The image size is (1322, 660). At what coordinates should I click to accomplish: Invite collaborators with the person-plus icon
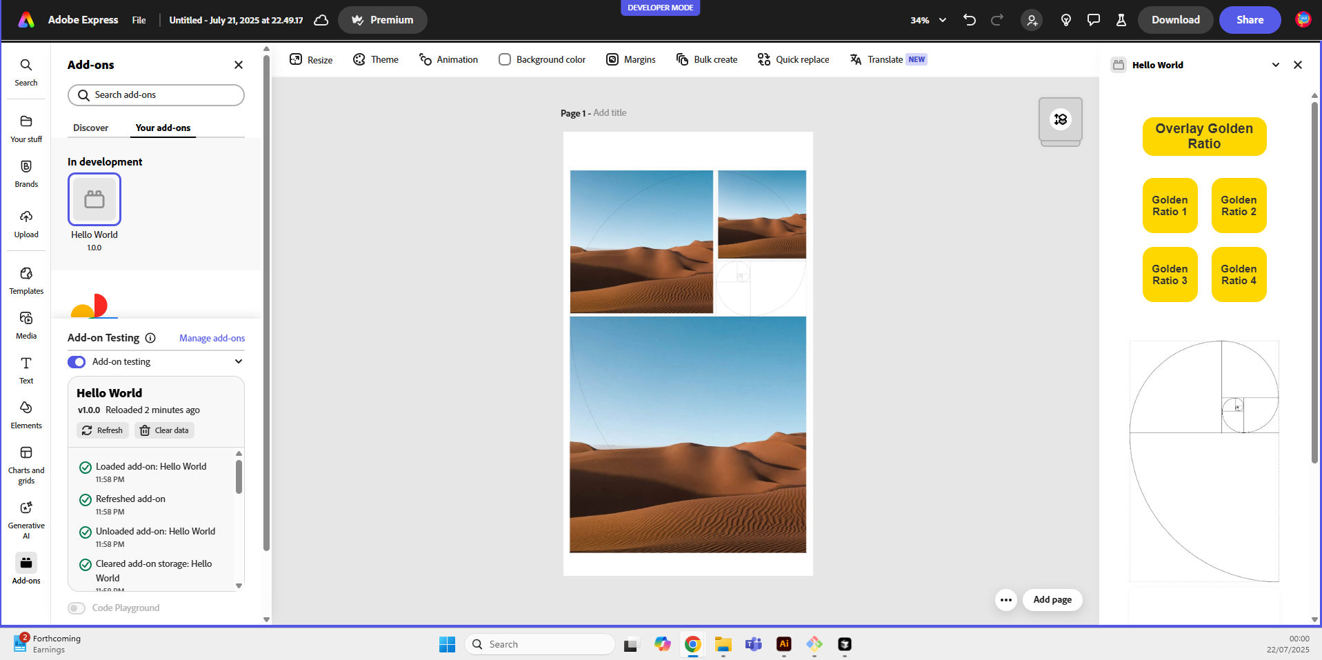(x=1032, y=20)
